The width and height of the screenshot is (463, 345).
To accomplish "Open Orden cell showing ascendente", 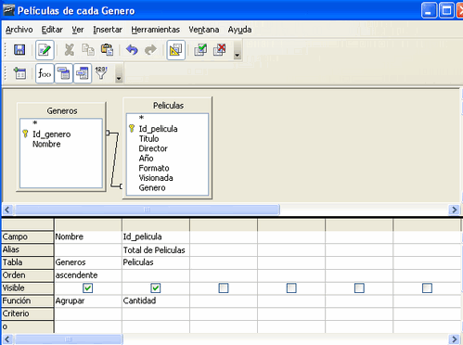I will coord(88,275).
